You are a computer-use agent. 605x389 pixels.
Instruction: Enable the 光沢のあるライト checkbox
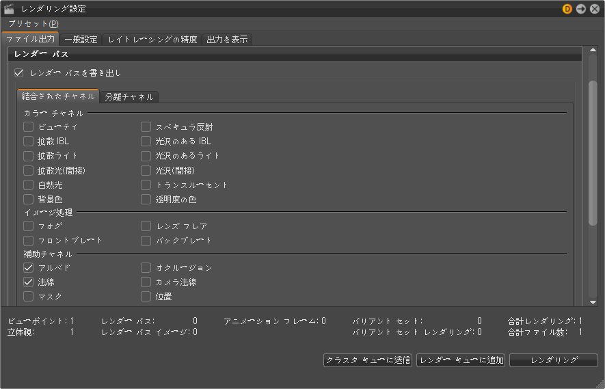(x=146, y=156)
